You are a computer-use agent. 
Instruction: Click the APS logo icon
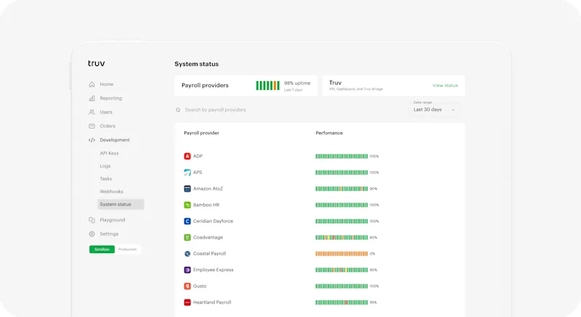point(187,173)
